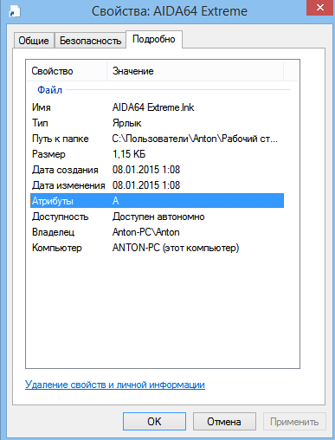This screenshot has width=335, height=440.
Task: Click the Дата создания value 08.01.2015 1:08
Action: tap(146, 170)
